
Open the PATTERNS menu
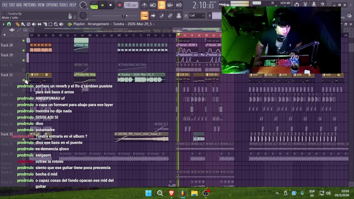point(30,5)
